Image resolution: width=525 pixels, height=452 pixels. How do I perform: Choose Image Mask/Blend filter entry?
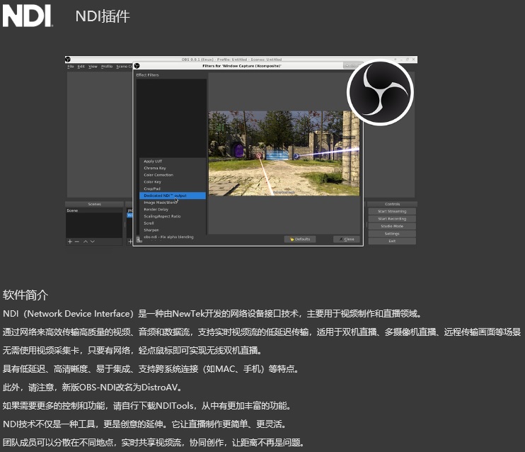click(173, 203)
